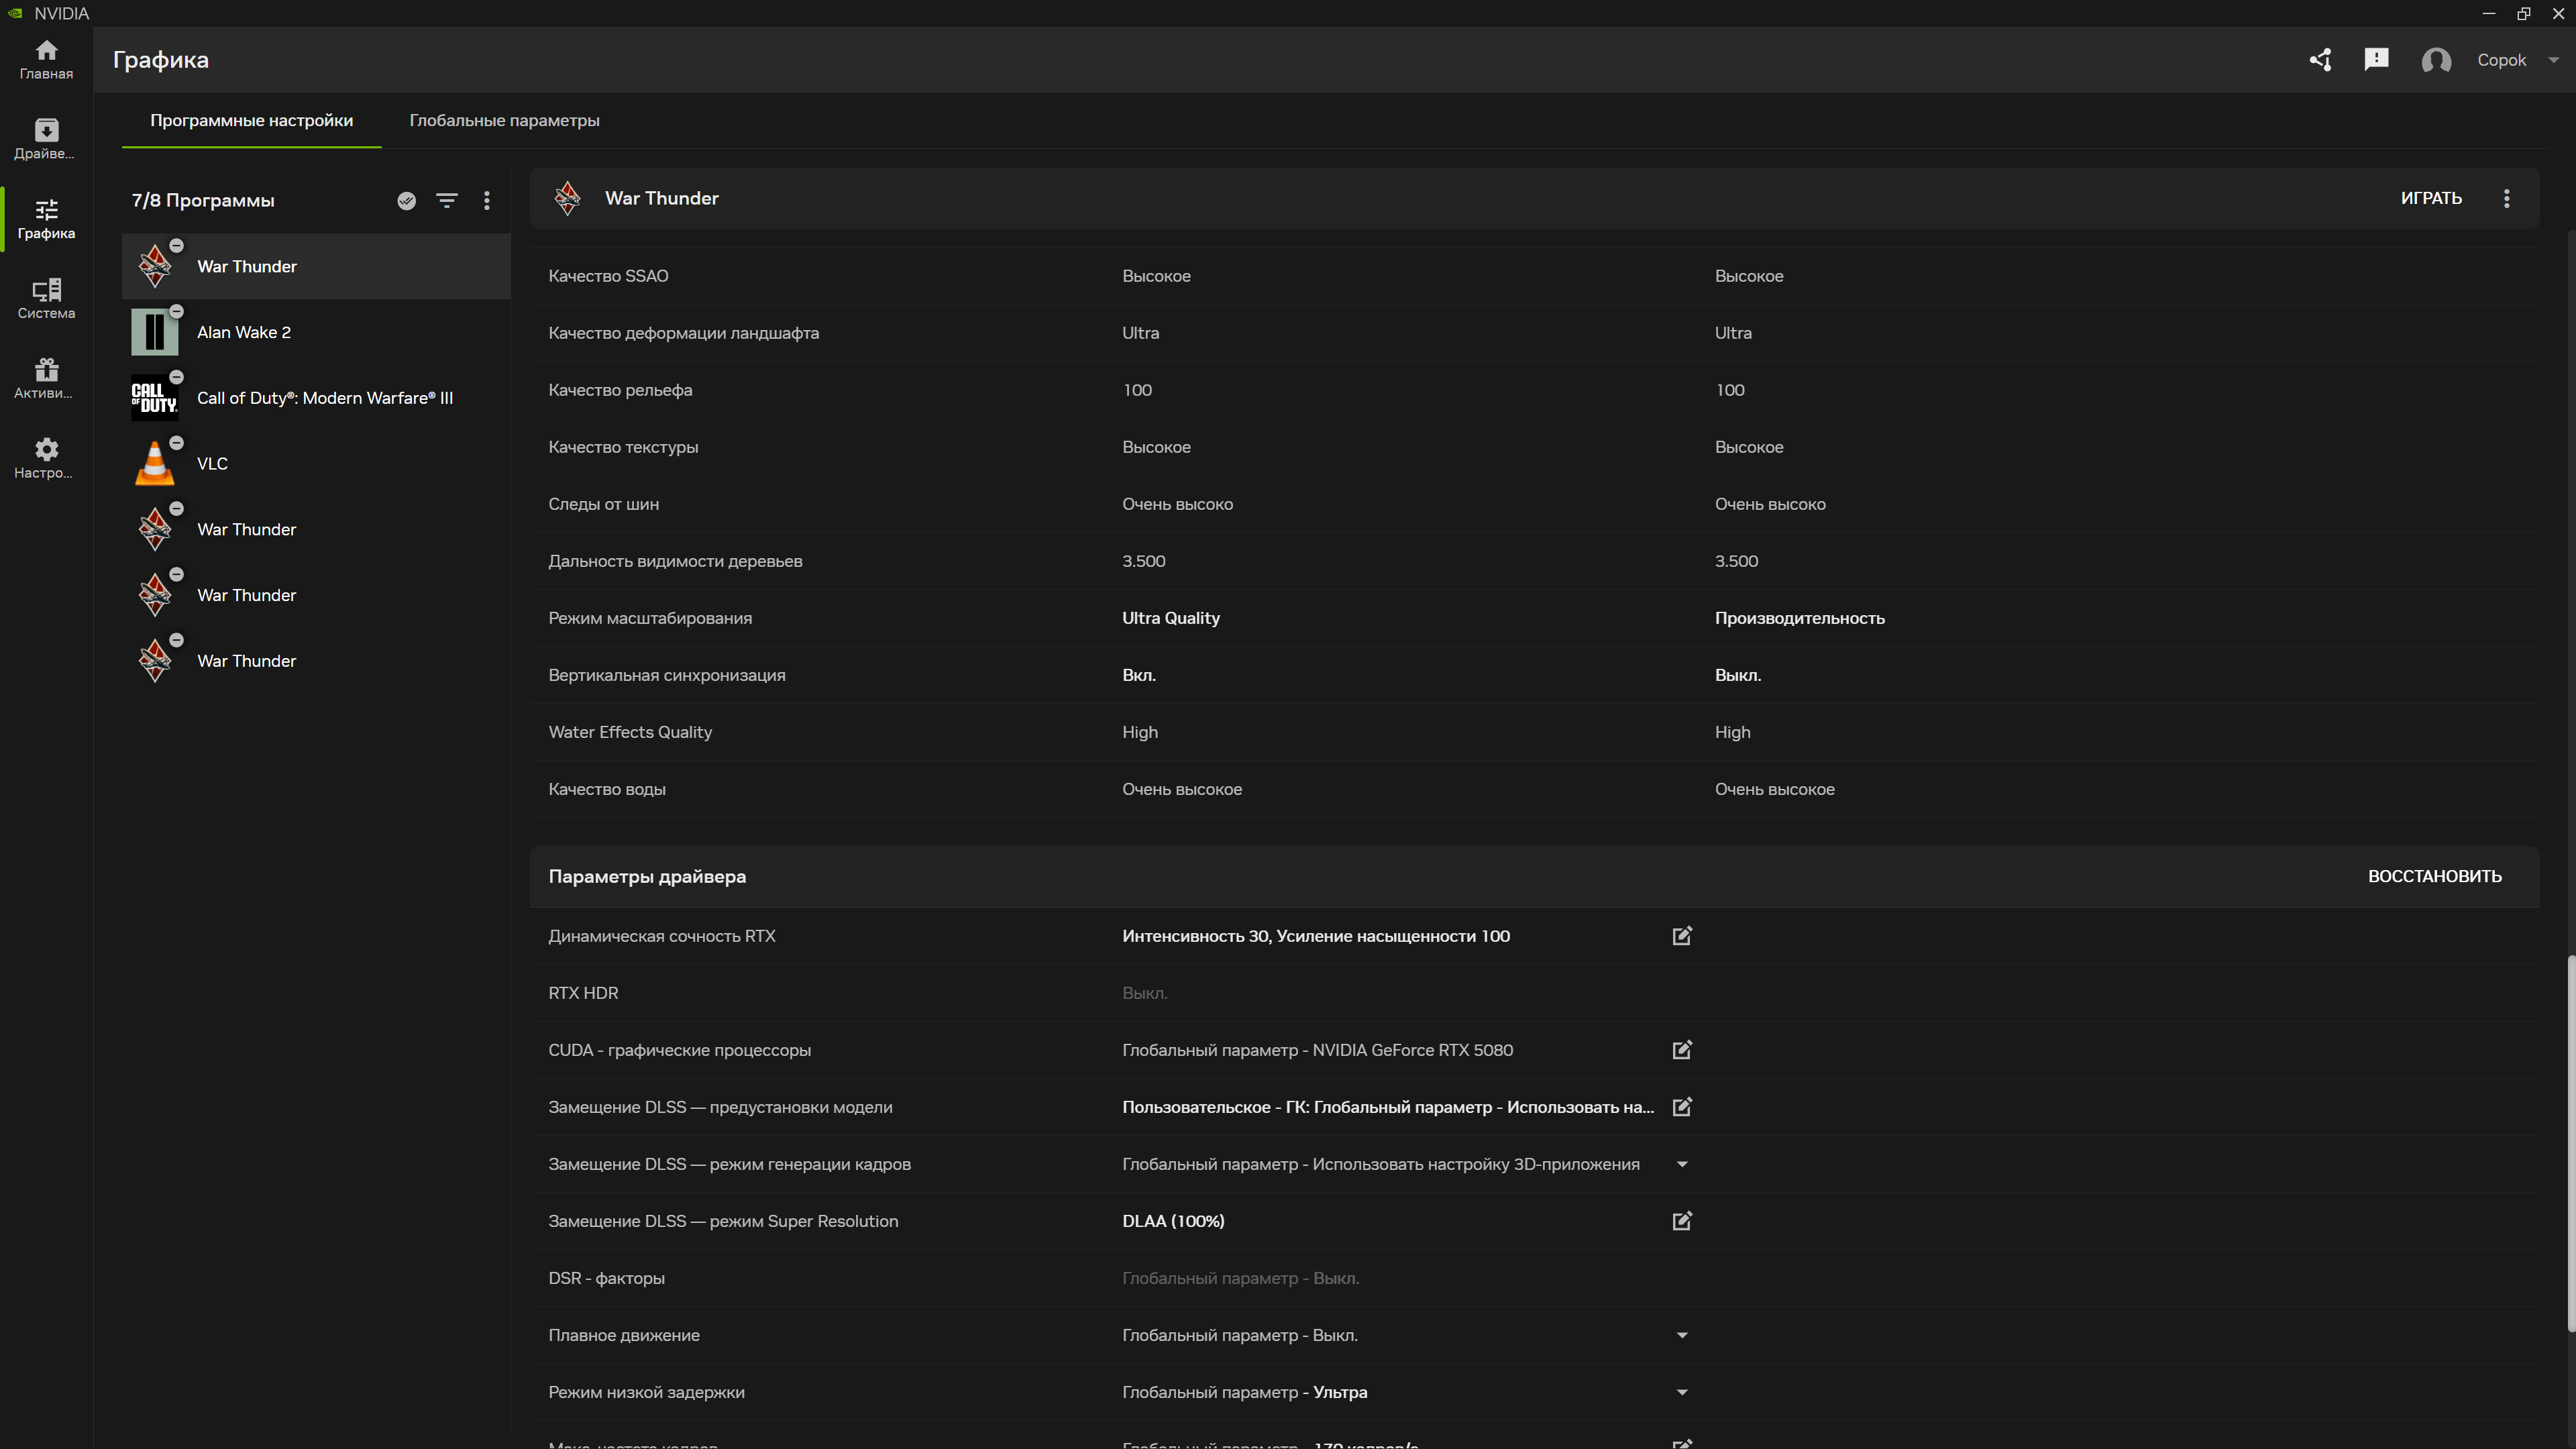The image size is (2576, 1449).
Task: Open the feedback notification icon
Action: (x=2376, y=60)
